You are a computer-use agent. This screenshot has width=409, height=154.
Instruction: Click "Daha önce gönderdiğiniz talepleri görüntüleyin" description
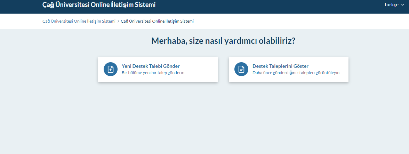[296, 73]
